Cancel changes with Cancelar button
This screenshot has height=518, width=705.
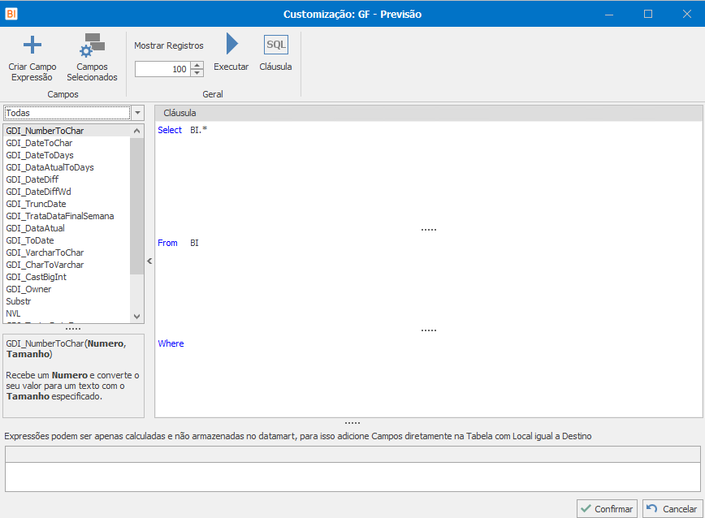coord(673,508)
